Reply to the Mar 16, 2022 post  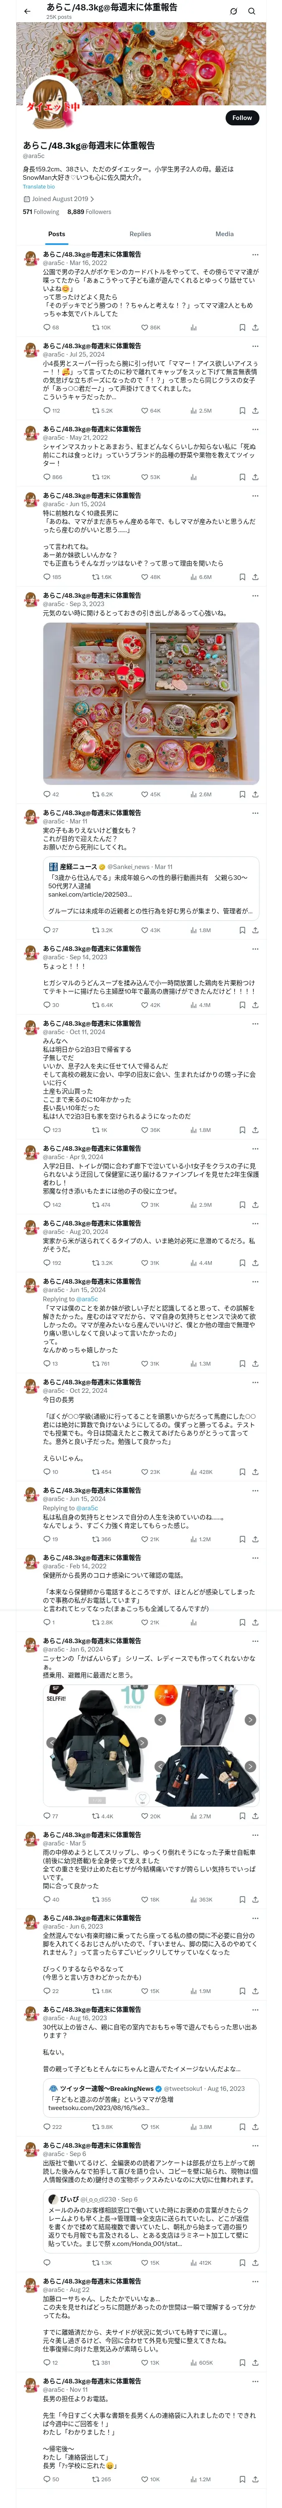(x=47, y=327)
